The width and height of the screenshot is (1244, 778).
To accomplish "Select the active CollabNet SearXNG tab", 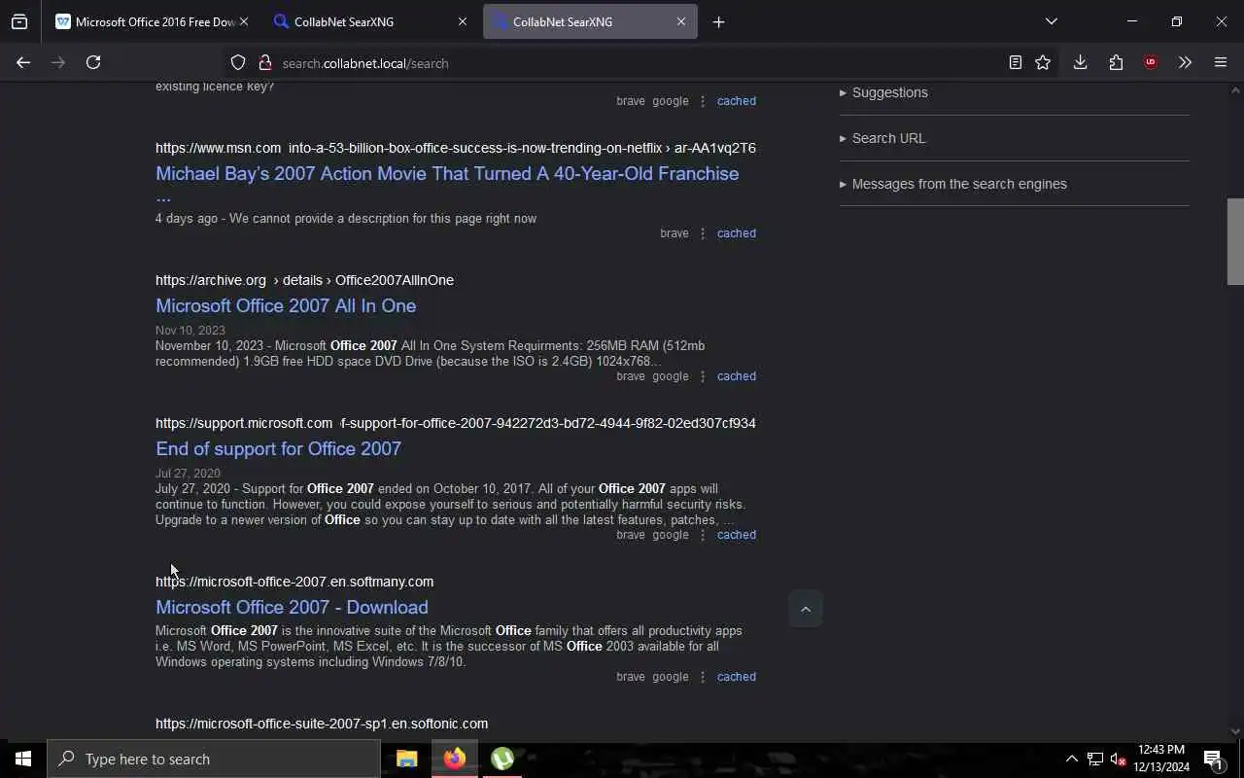I will (590, 21).
